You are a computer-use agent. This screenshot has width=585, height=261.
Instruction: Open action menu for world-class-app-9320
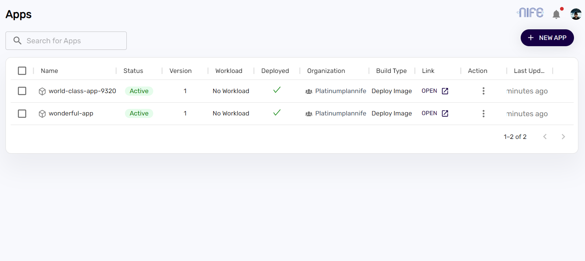[483, 91]
